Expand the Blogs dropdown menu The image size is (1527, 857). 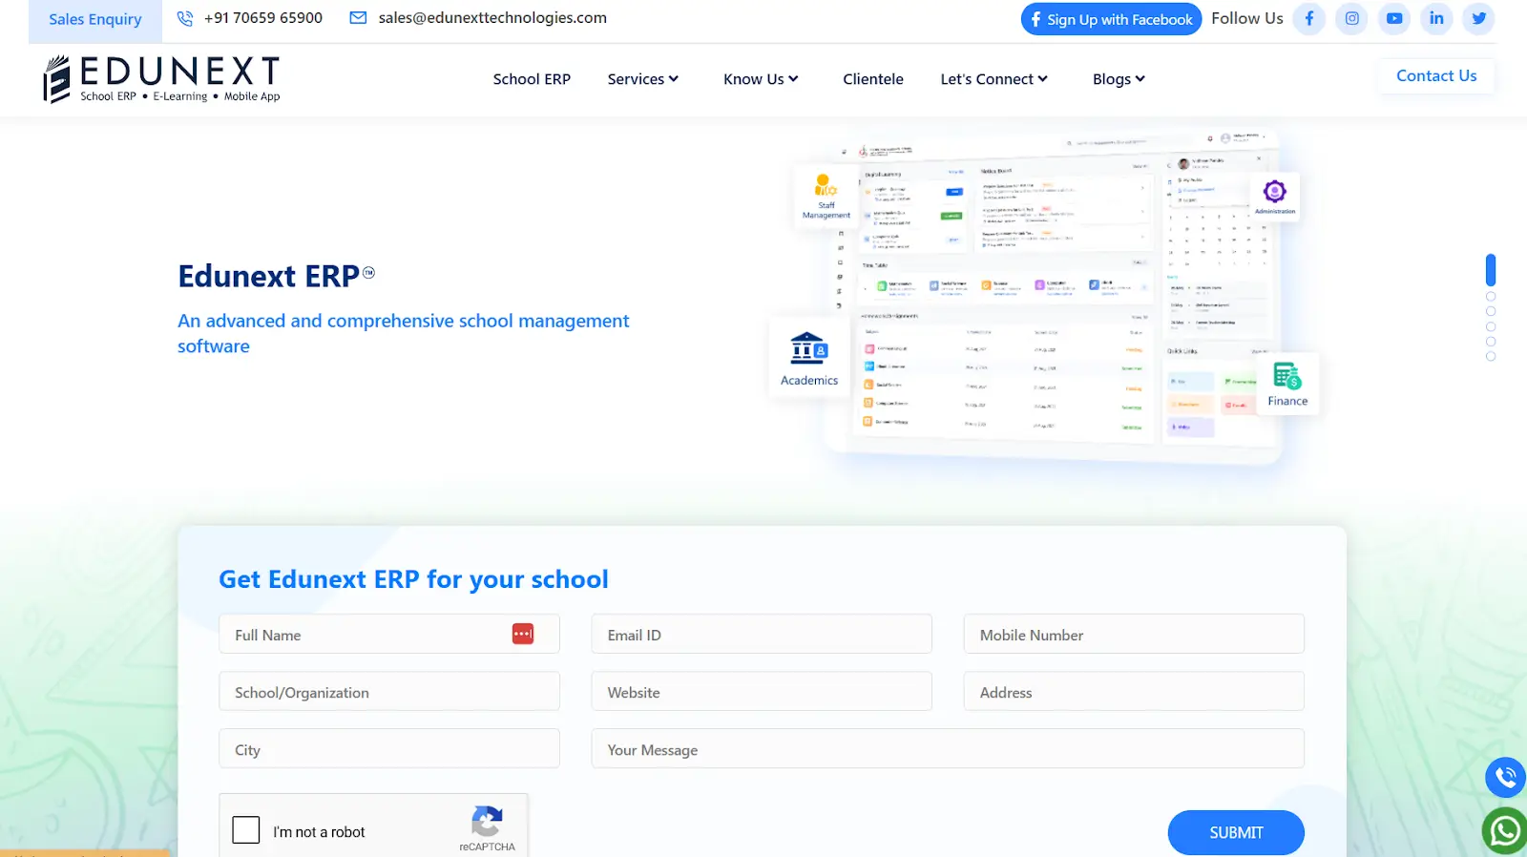[x=1119, y=79]
